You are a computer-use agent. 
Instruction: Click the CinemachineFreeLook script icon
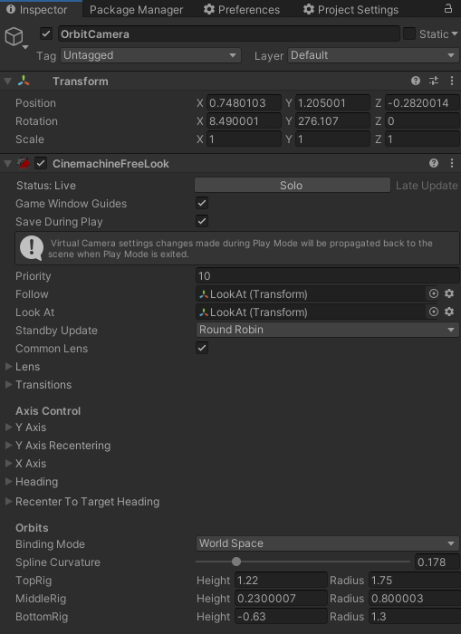coord(24,163)
